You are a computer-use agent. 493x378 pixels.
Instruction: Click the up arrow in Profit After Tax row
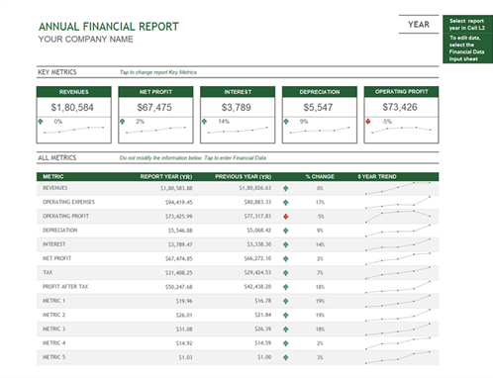pyautogui.click(x=286, y=287)
